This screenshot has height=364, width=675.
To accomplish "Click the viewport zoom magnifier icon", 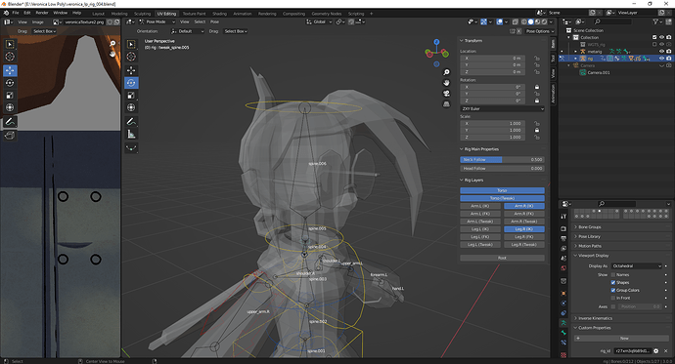I will pyautogui.click(x=446, y=72).
